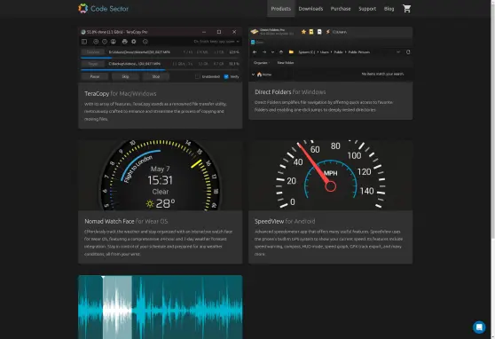Click the TeraCopy smiley face icon
The height and width of the screenshot is (339, 495).
click(114, 42)
